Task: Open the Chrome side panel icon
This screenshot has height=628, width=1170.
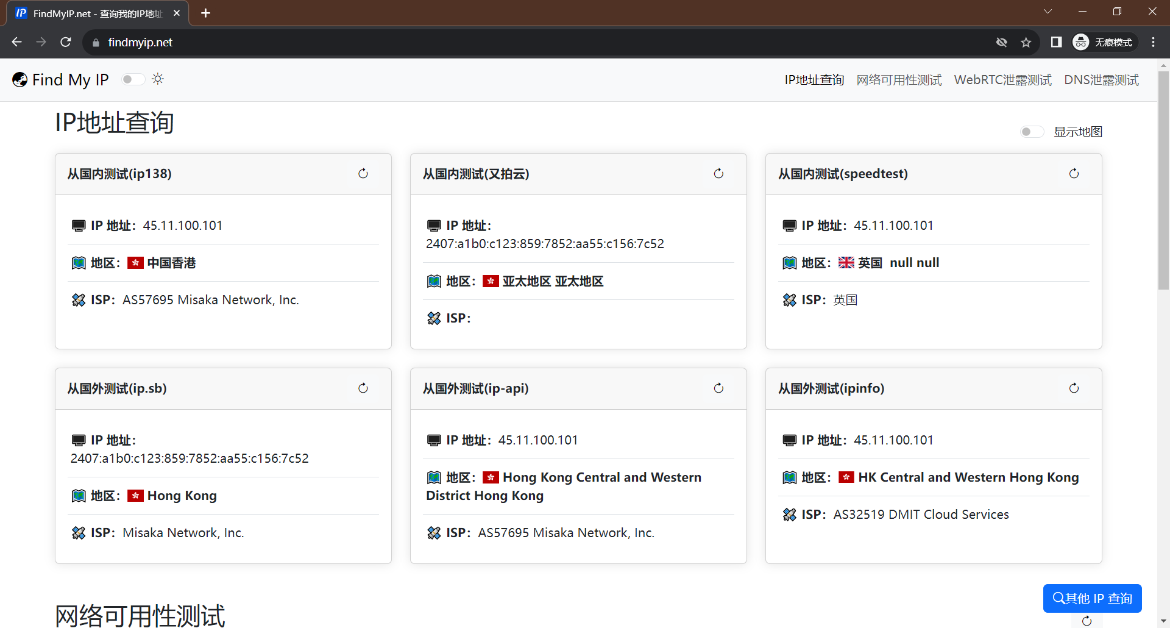Action: [x=1056, y=42]
